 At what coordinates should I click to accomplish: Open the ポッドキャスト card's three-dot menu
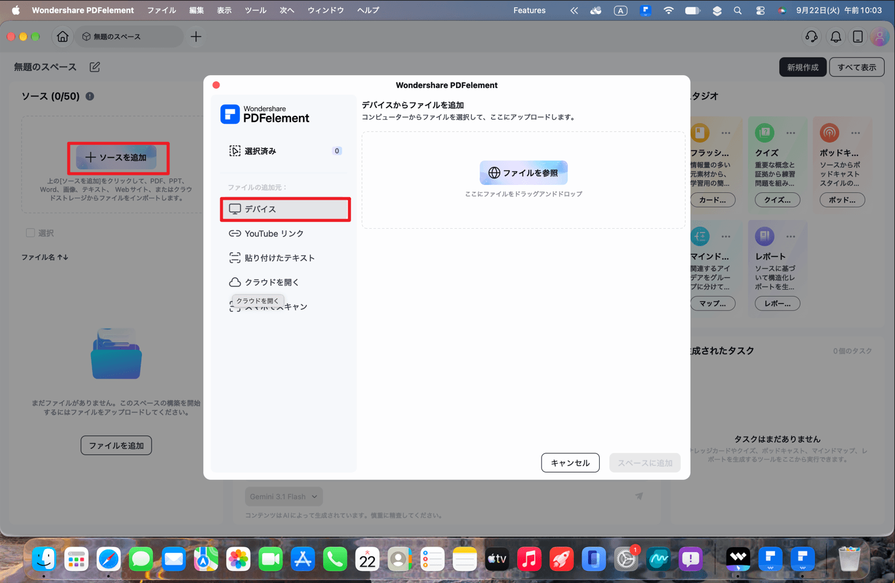point(856,133)
